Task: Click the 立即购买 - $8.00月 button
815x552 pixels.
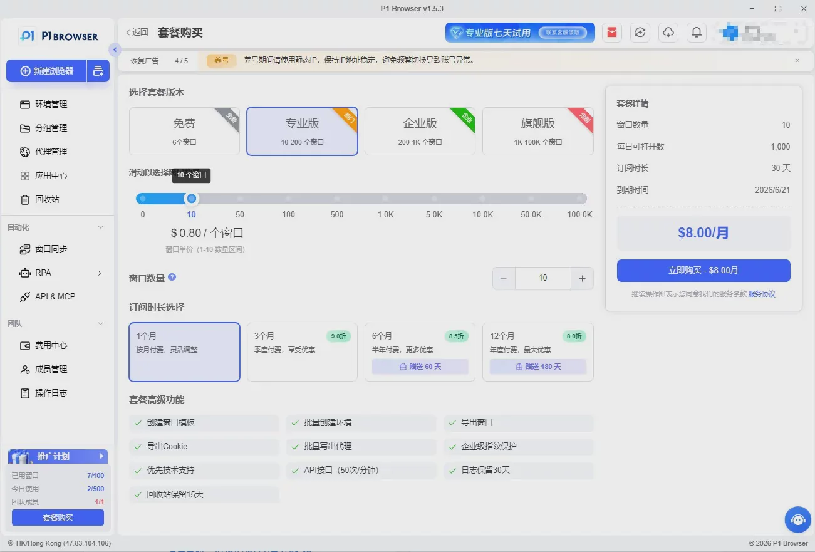Action: (703, 271)
